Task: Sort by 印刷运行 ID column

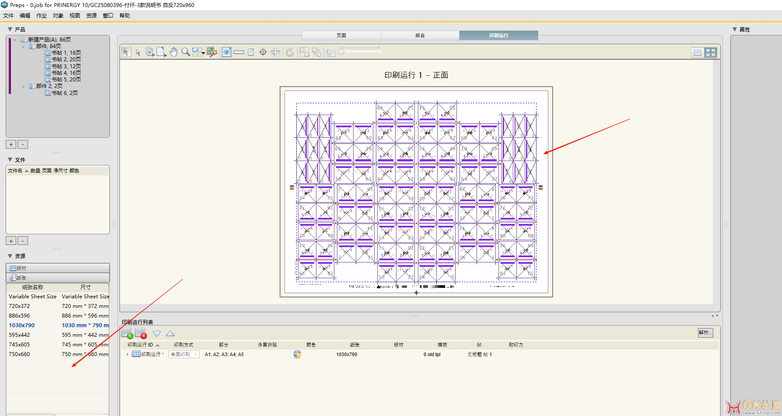Action: click(143, 345)
